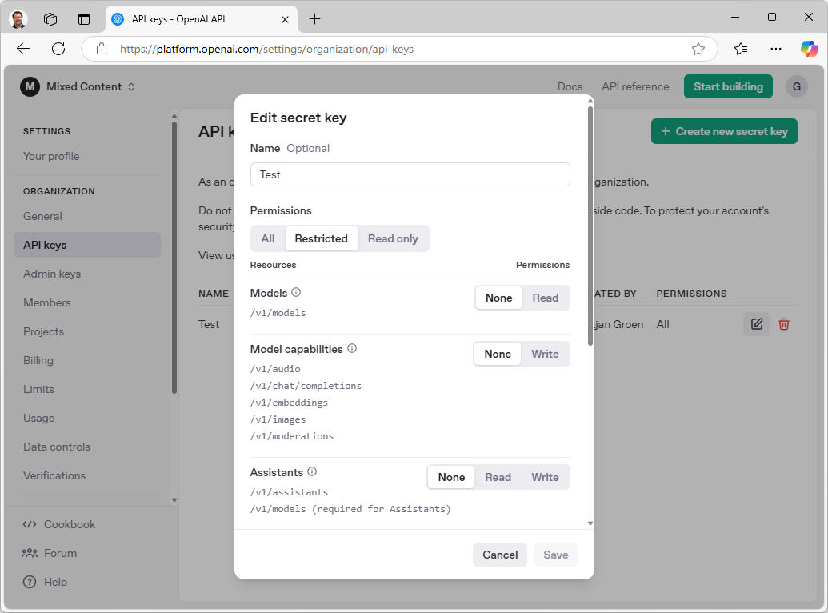Image resolution: width=828 pixels, height=613 pixels.
Task: Bookmark page with the star icon
Action: [x=698, y=49]
